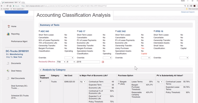The image size is (198, 103).
Task: Bookmark this page with the star icon
Action: 188,6
